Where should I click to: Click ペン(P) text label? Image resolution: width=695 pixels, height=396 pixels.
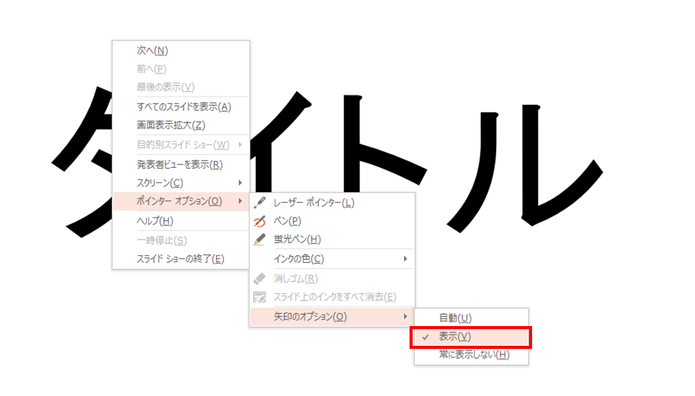coord(287,220)
